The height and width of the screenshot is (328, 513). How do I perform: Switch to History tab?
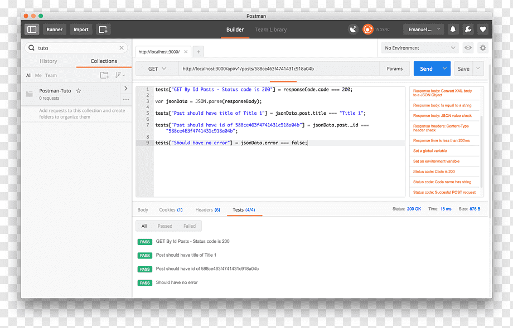[49, 61]
